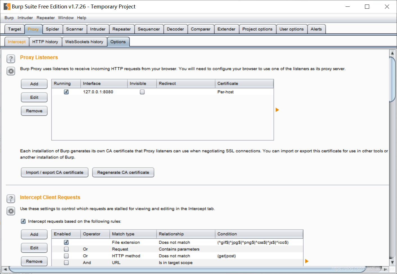Enable the Contains parameters rule checkbox
Image resolution: width=397 pixels, height=274 pixels.
point(66,249)
